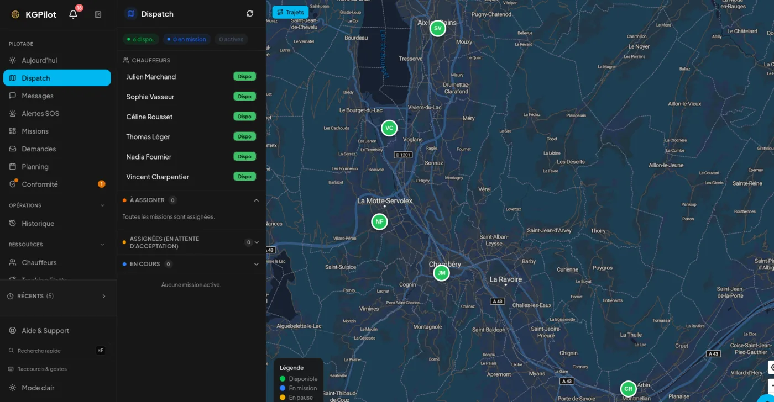The image size is (774, 402).
Task: Open the notifications bell with badge 18
Action: coord(73,14)
